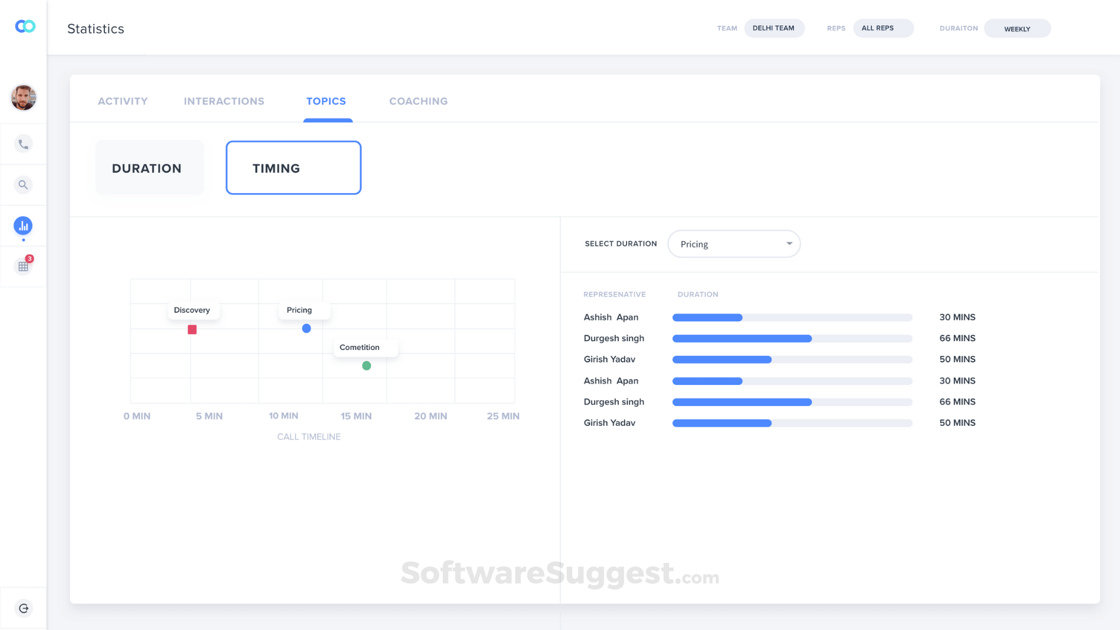Select the Discovery marker on the timeline
Viewport: 1120px width, 630px height.
[192, 329]
